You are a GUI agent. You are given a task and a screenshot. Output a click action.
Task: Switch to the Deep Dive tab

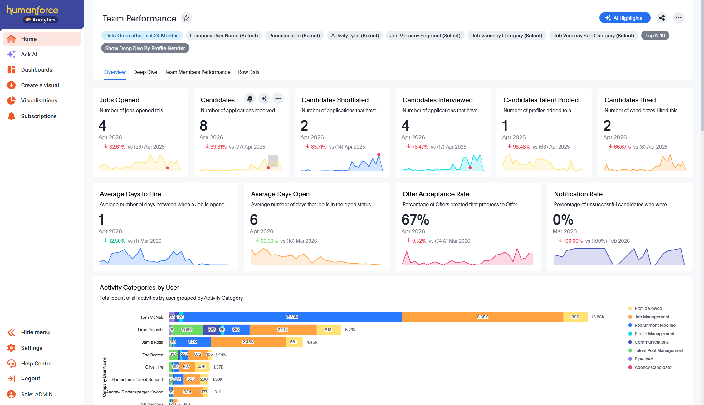(x=145, y=72)
